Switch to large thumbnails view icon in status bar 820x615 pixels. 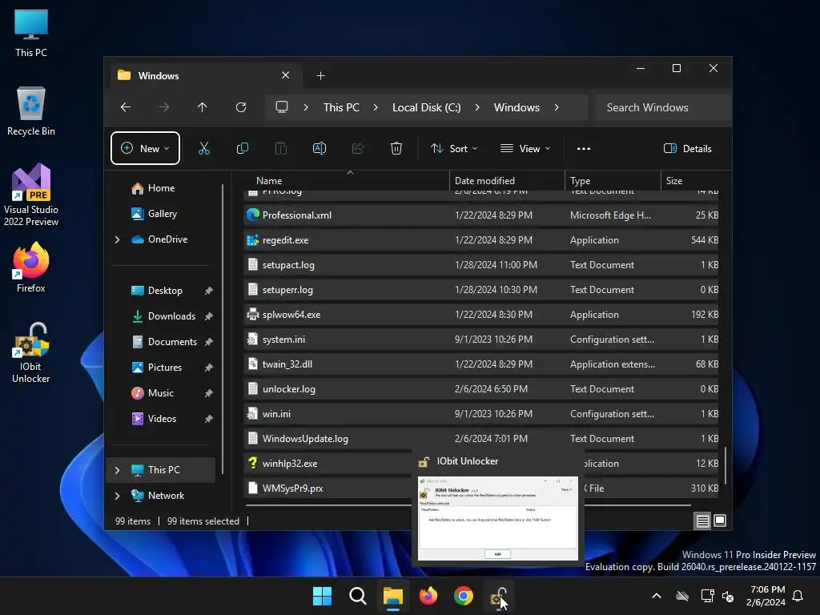click(x=720, y=521)
